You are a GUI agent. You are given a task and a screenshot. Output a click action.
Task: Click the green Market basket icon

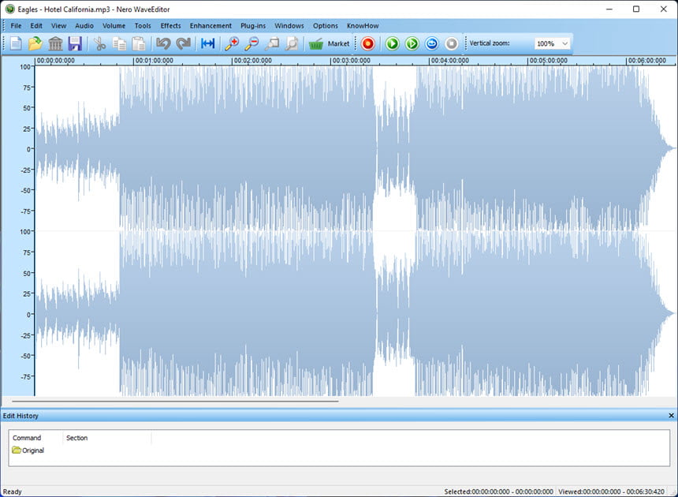click(x=316, y=43)
